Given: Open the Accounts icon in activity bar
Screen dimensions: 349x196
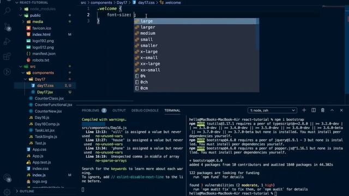Looking at the screenshot, I should pyautogui.click(x=7, y=178).
